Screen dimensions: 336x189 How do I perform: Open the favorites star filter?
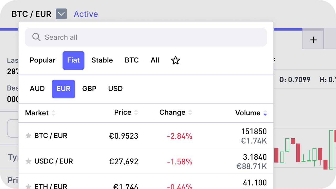click(175, 60)
